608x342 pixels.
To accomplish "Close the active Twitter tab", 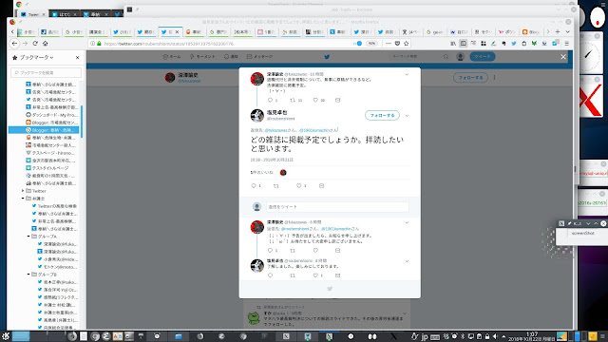I will (178, 31).
